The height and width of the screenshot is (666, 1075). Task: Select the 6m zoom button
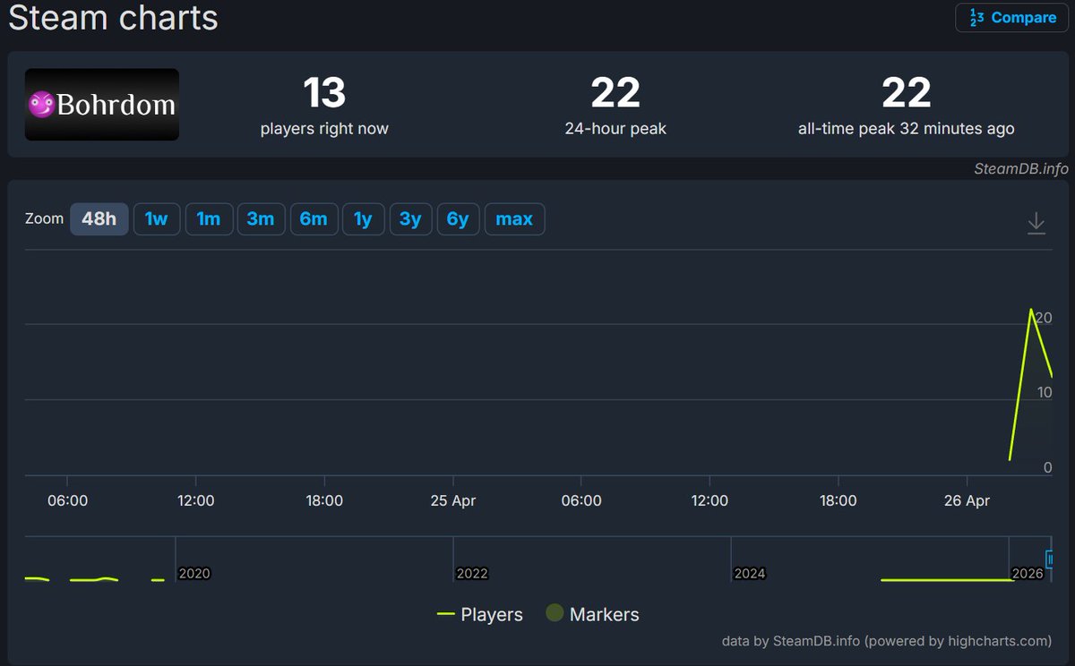coord(314,219)
